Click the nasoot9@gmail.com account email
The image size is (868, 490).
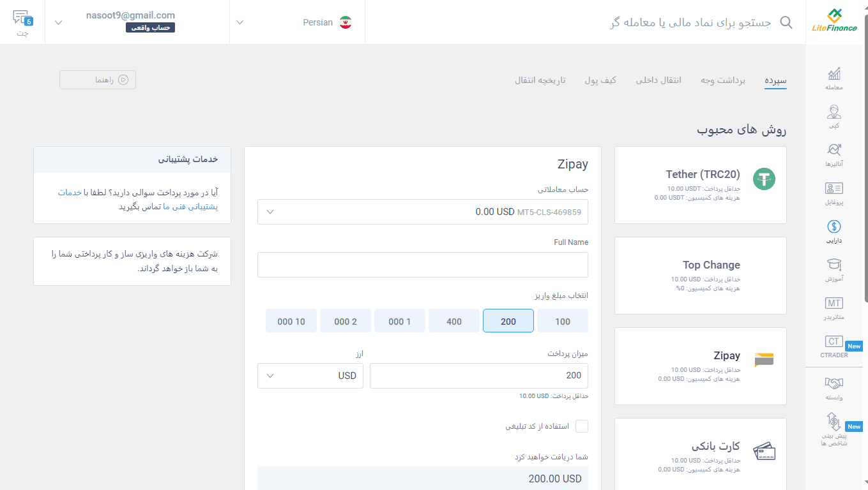(130, 15)
